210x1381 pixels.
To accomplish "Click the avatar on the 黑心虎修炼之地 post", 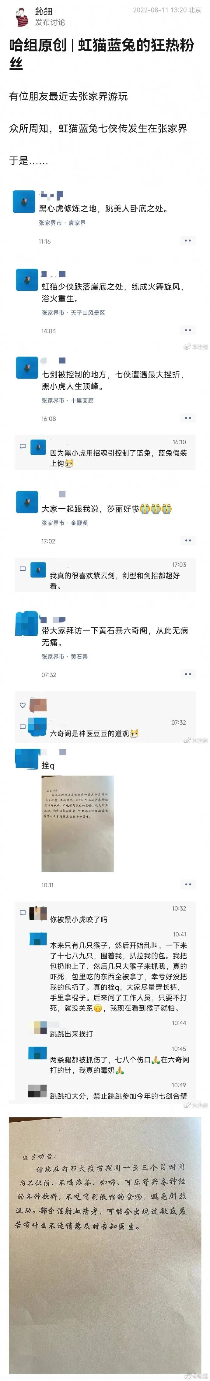I will 24,202.
